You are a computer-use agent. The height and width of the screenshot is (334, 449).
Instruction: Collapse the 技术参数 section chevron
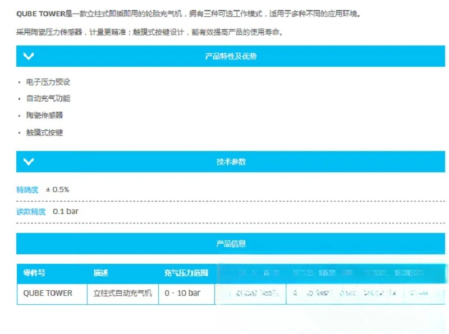29,161
